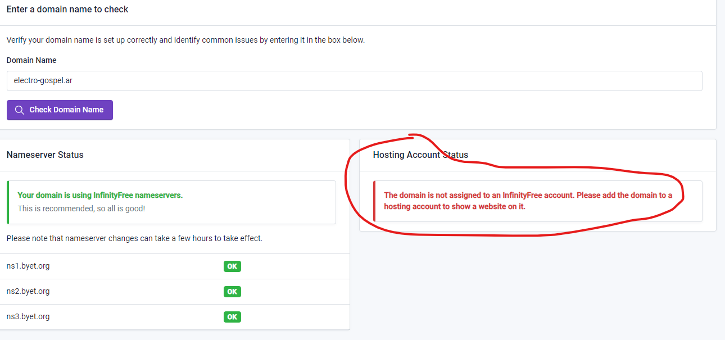Select the ns1.byet.org nameserver entry
This screenshot has height=340, width=725.
click(x=28, y=266)
